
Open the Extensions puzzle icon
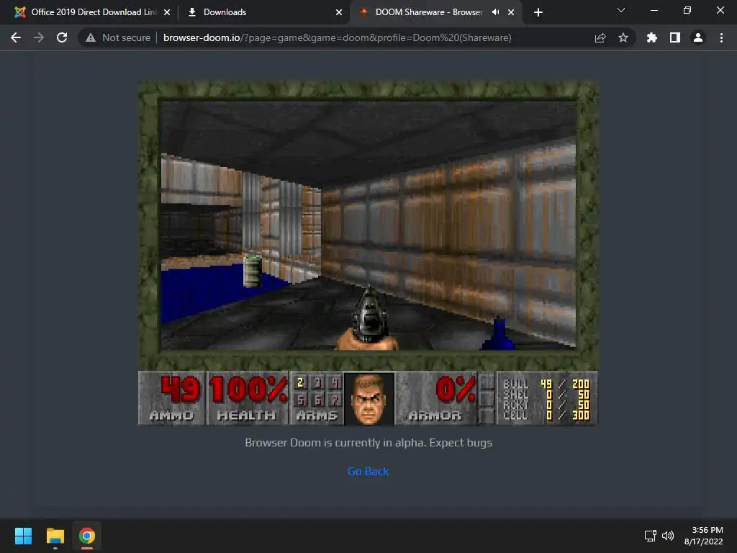(x=652, y=37)
